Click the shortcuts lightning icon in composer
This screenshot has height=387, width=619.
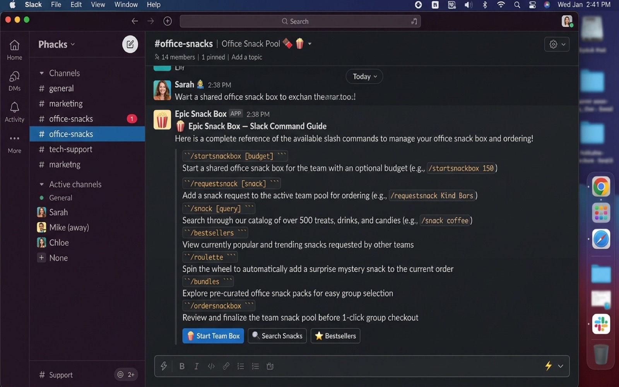164,366
